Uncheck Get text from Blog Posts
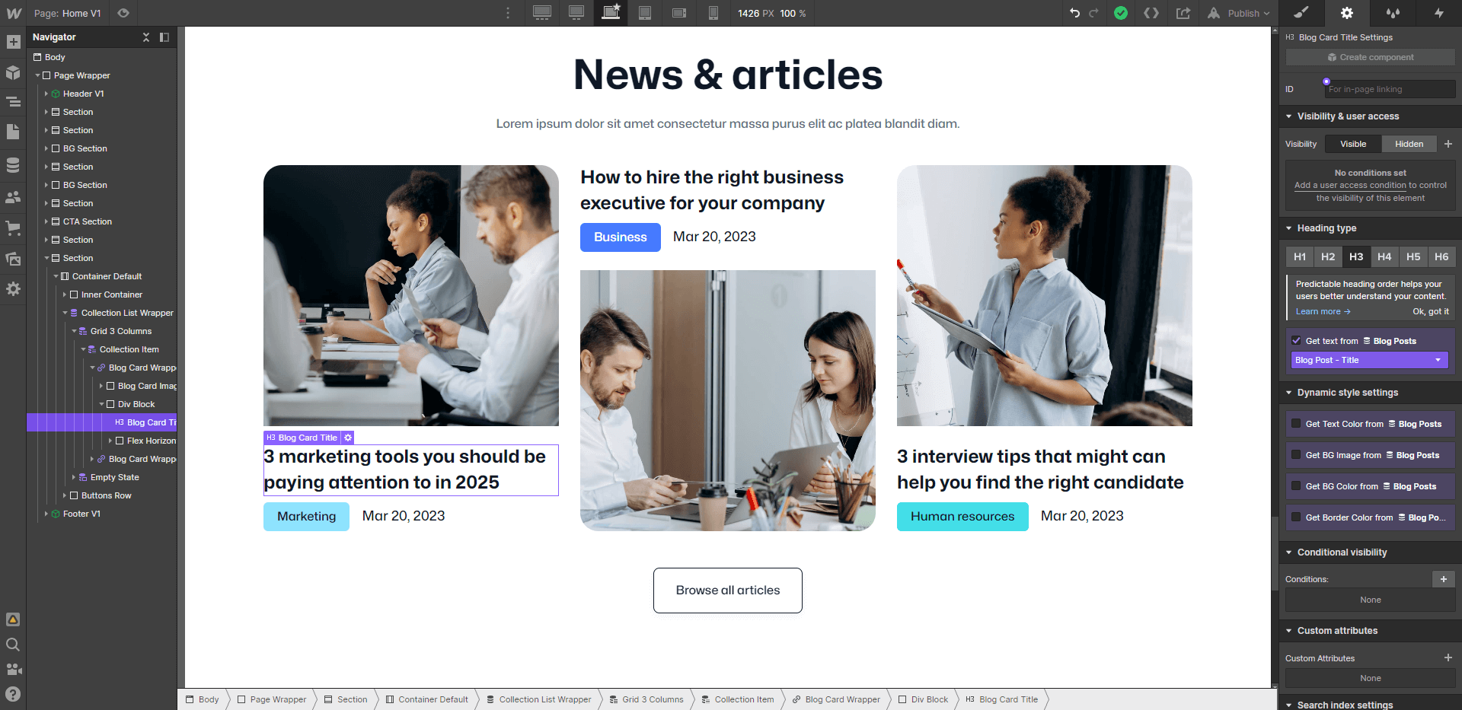This screenshot has width=1462, height=710. (1297, 341)
